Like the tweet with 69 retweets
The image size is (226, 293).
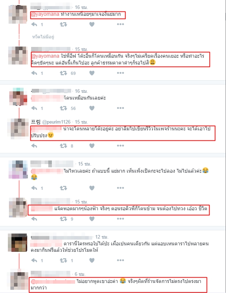click(92, 73)
